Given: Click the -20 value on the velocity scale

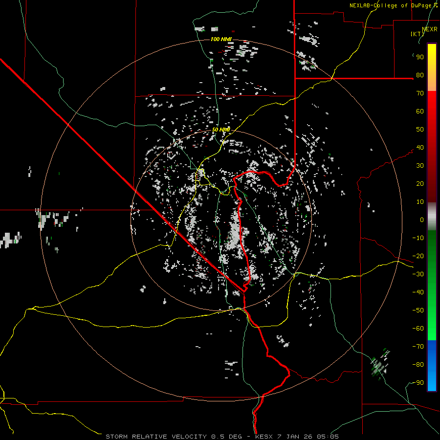Looking at the screenshot, I should point(418,256).
